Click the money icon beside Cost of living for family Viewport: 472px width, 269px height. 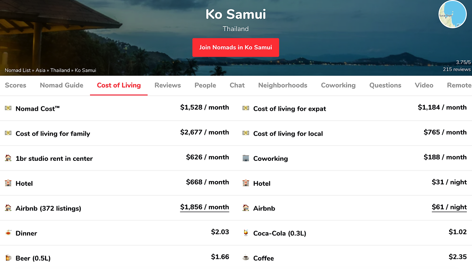[8, 133]
